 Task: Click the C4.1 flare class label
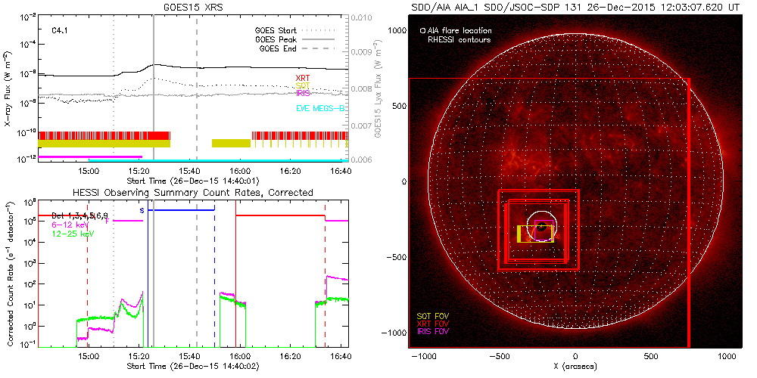tap(61, 32)
